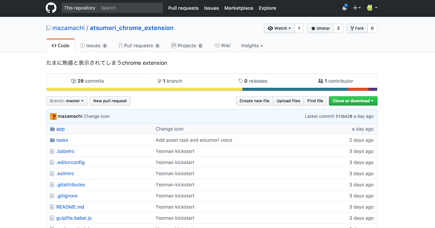Expand the Branch: master dropdown
This screenshot has height=228, width=435.
point(67,101)
